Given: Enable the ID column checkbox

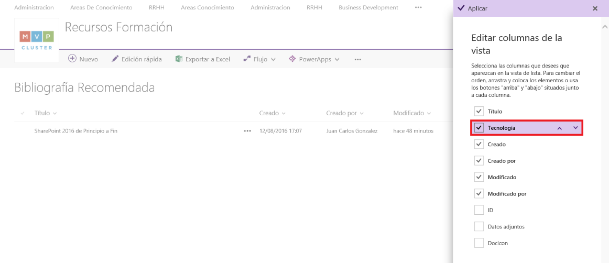Looking at the screenshot, I should (x=479, y=210).
